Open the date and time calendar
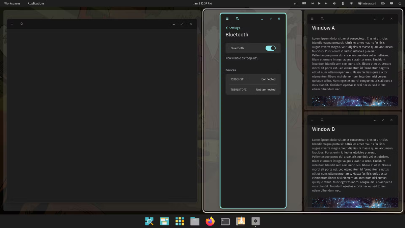The height and width of the screenshot is (228, 405). point(202,3)
